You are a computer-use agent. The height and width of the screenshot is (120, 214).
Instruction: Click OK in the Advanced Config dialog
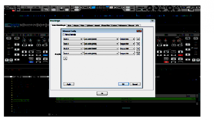124,84
